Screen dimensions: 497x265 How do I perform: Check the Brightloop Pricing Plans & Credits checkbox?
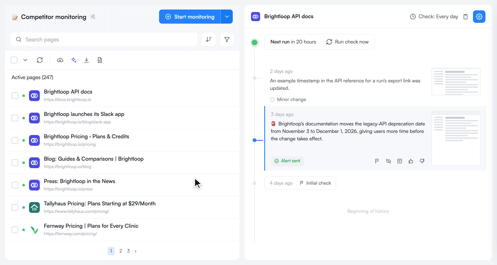pyautogui.click(x=15, y=140)
